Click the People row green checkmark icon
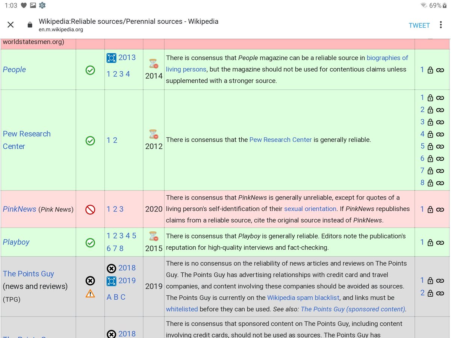The height and width of the screenshot is (338, 451). coord(90,70)
